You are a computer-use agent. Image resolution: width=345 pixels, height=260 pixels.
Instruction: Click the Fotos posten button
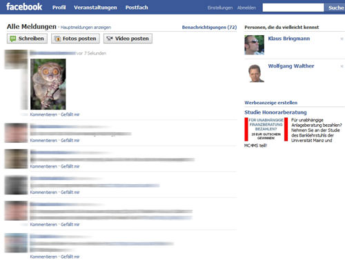pyautogui.click(x=75, y=39)
